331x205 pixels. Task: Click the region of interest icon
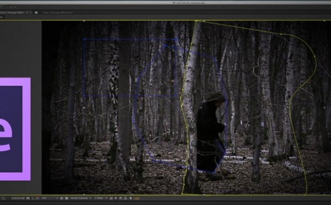pyautogui.click(x=62, y=198)
